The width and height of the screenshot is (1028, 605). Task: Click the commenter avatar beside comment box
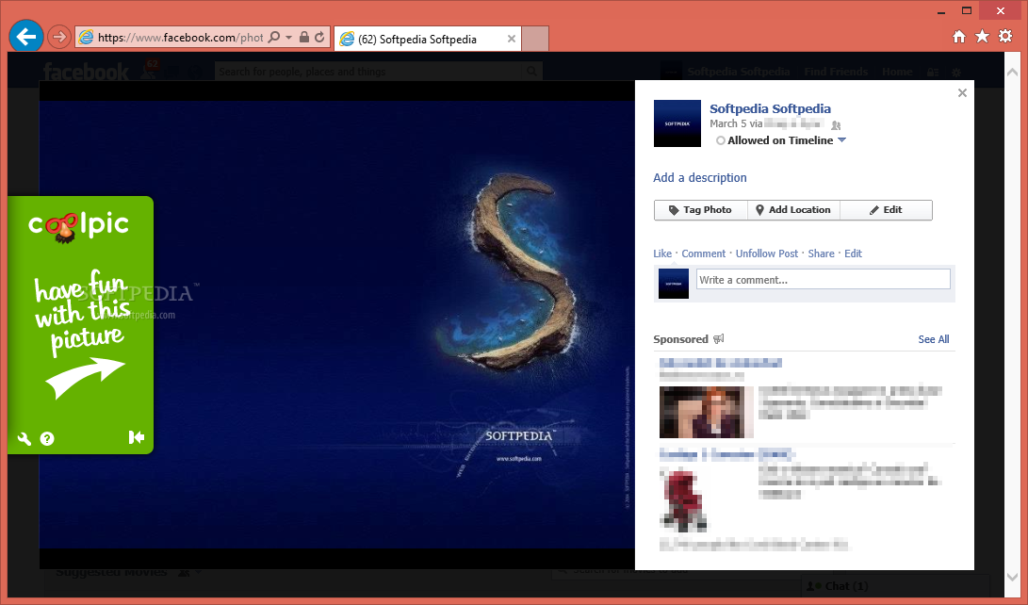[674, 283]
